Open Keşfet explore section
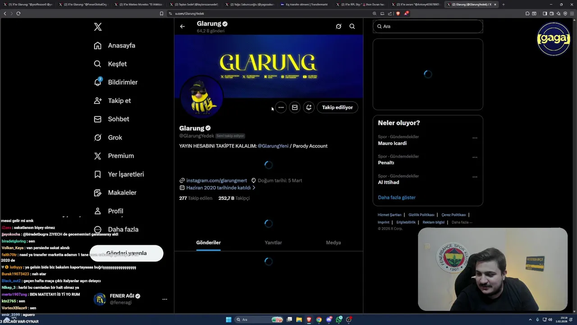This screenshot has height=325, width=577. (110, 64)
